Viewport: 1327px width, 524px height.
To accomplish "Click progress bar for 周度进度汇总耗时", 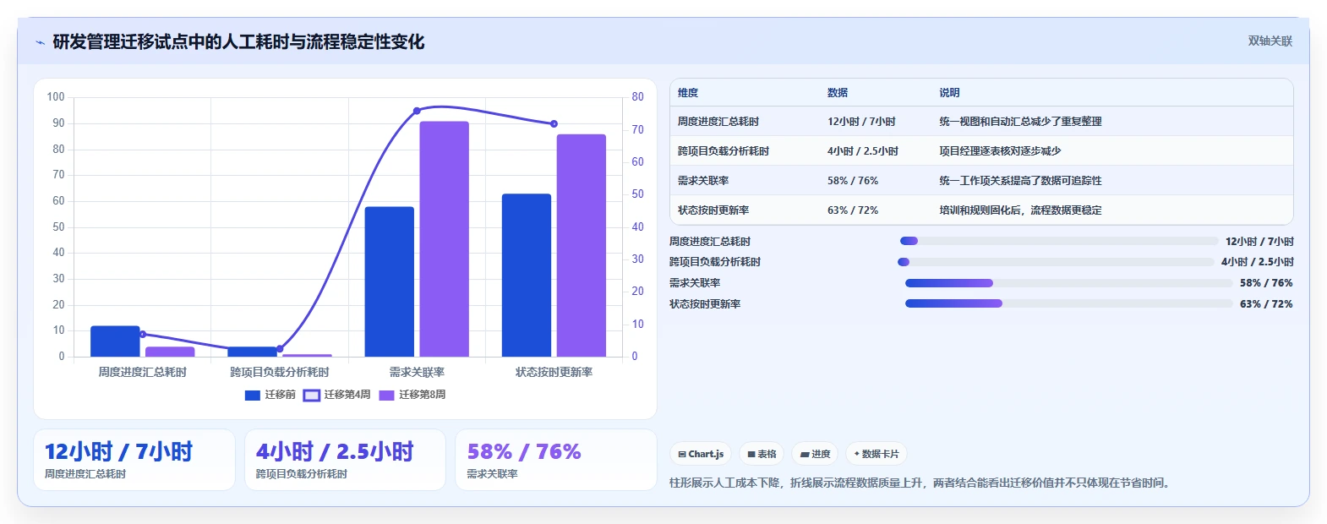I will (1059, 241).
